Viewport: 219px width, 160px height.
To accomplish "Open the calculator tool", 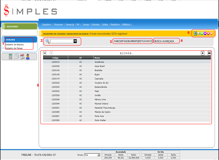I will coord(11,56).
